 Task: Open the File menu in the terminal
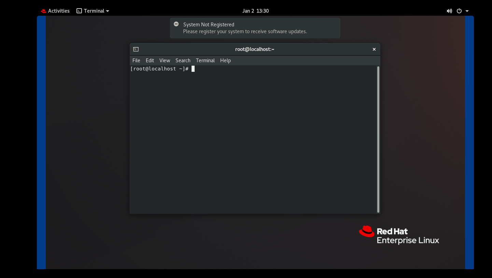point(136,60)
